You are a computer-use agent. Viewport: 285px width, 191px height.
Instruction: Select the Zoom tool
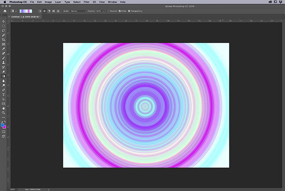3,113
